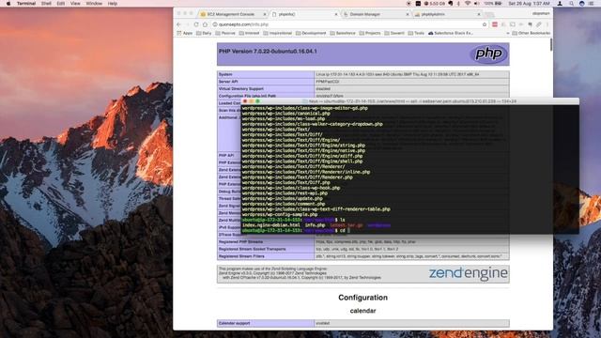Screen dimensions: 601x338
Task: Click 'index.nginx-debian.html' in the terminal output
Action: (x=271, y=225)
